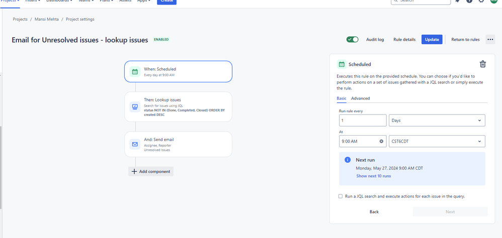Open the Apps menu dropdown

[144, 1]
